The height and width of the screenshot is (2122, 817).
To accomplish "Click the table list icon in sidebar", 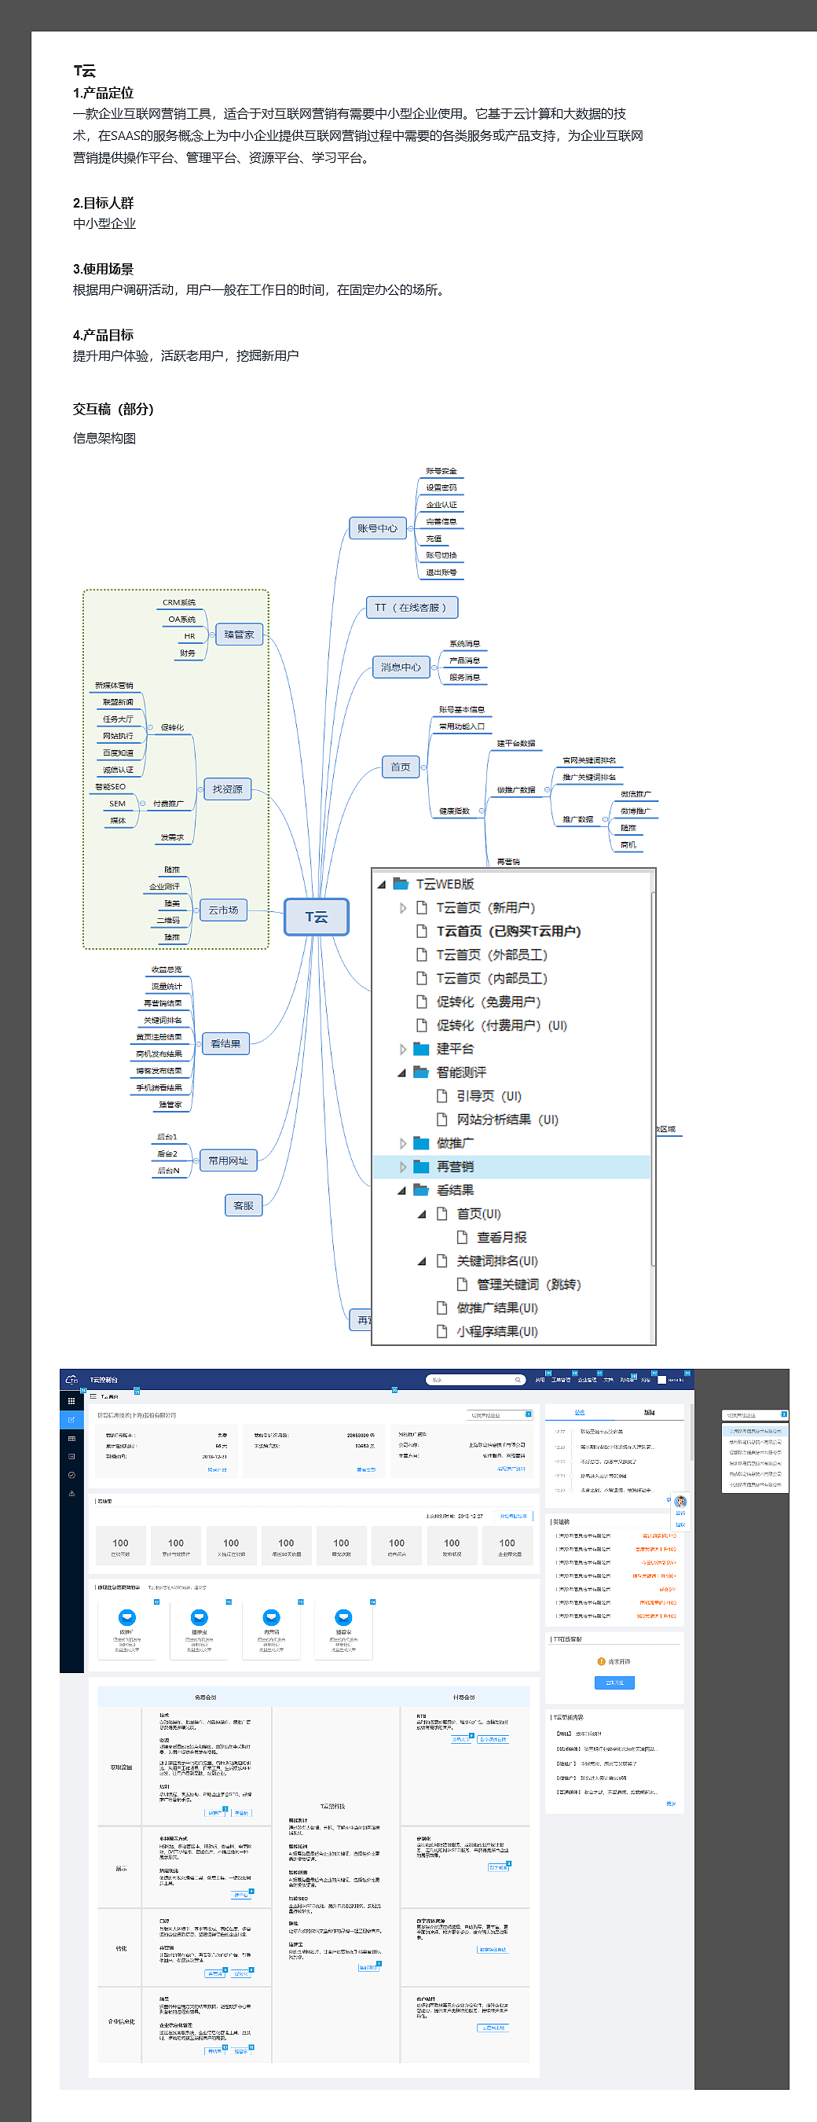I will 71,1438.
